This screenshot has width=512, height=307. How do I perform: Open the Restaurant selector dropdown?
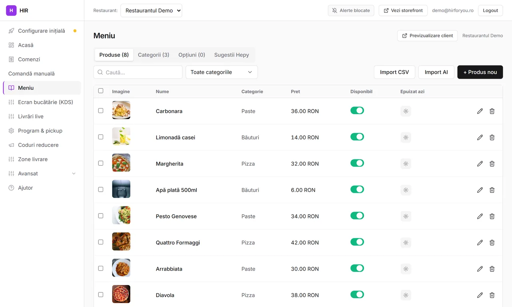click(x=151, y=10)
